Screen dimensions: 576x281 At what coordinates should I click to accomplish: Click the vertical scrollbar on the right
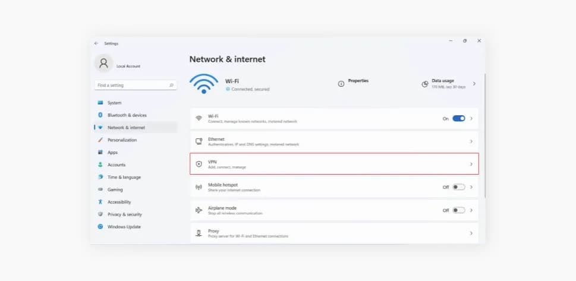(485, 137)
